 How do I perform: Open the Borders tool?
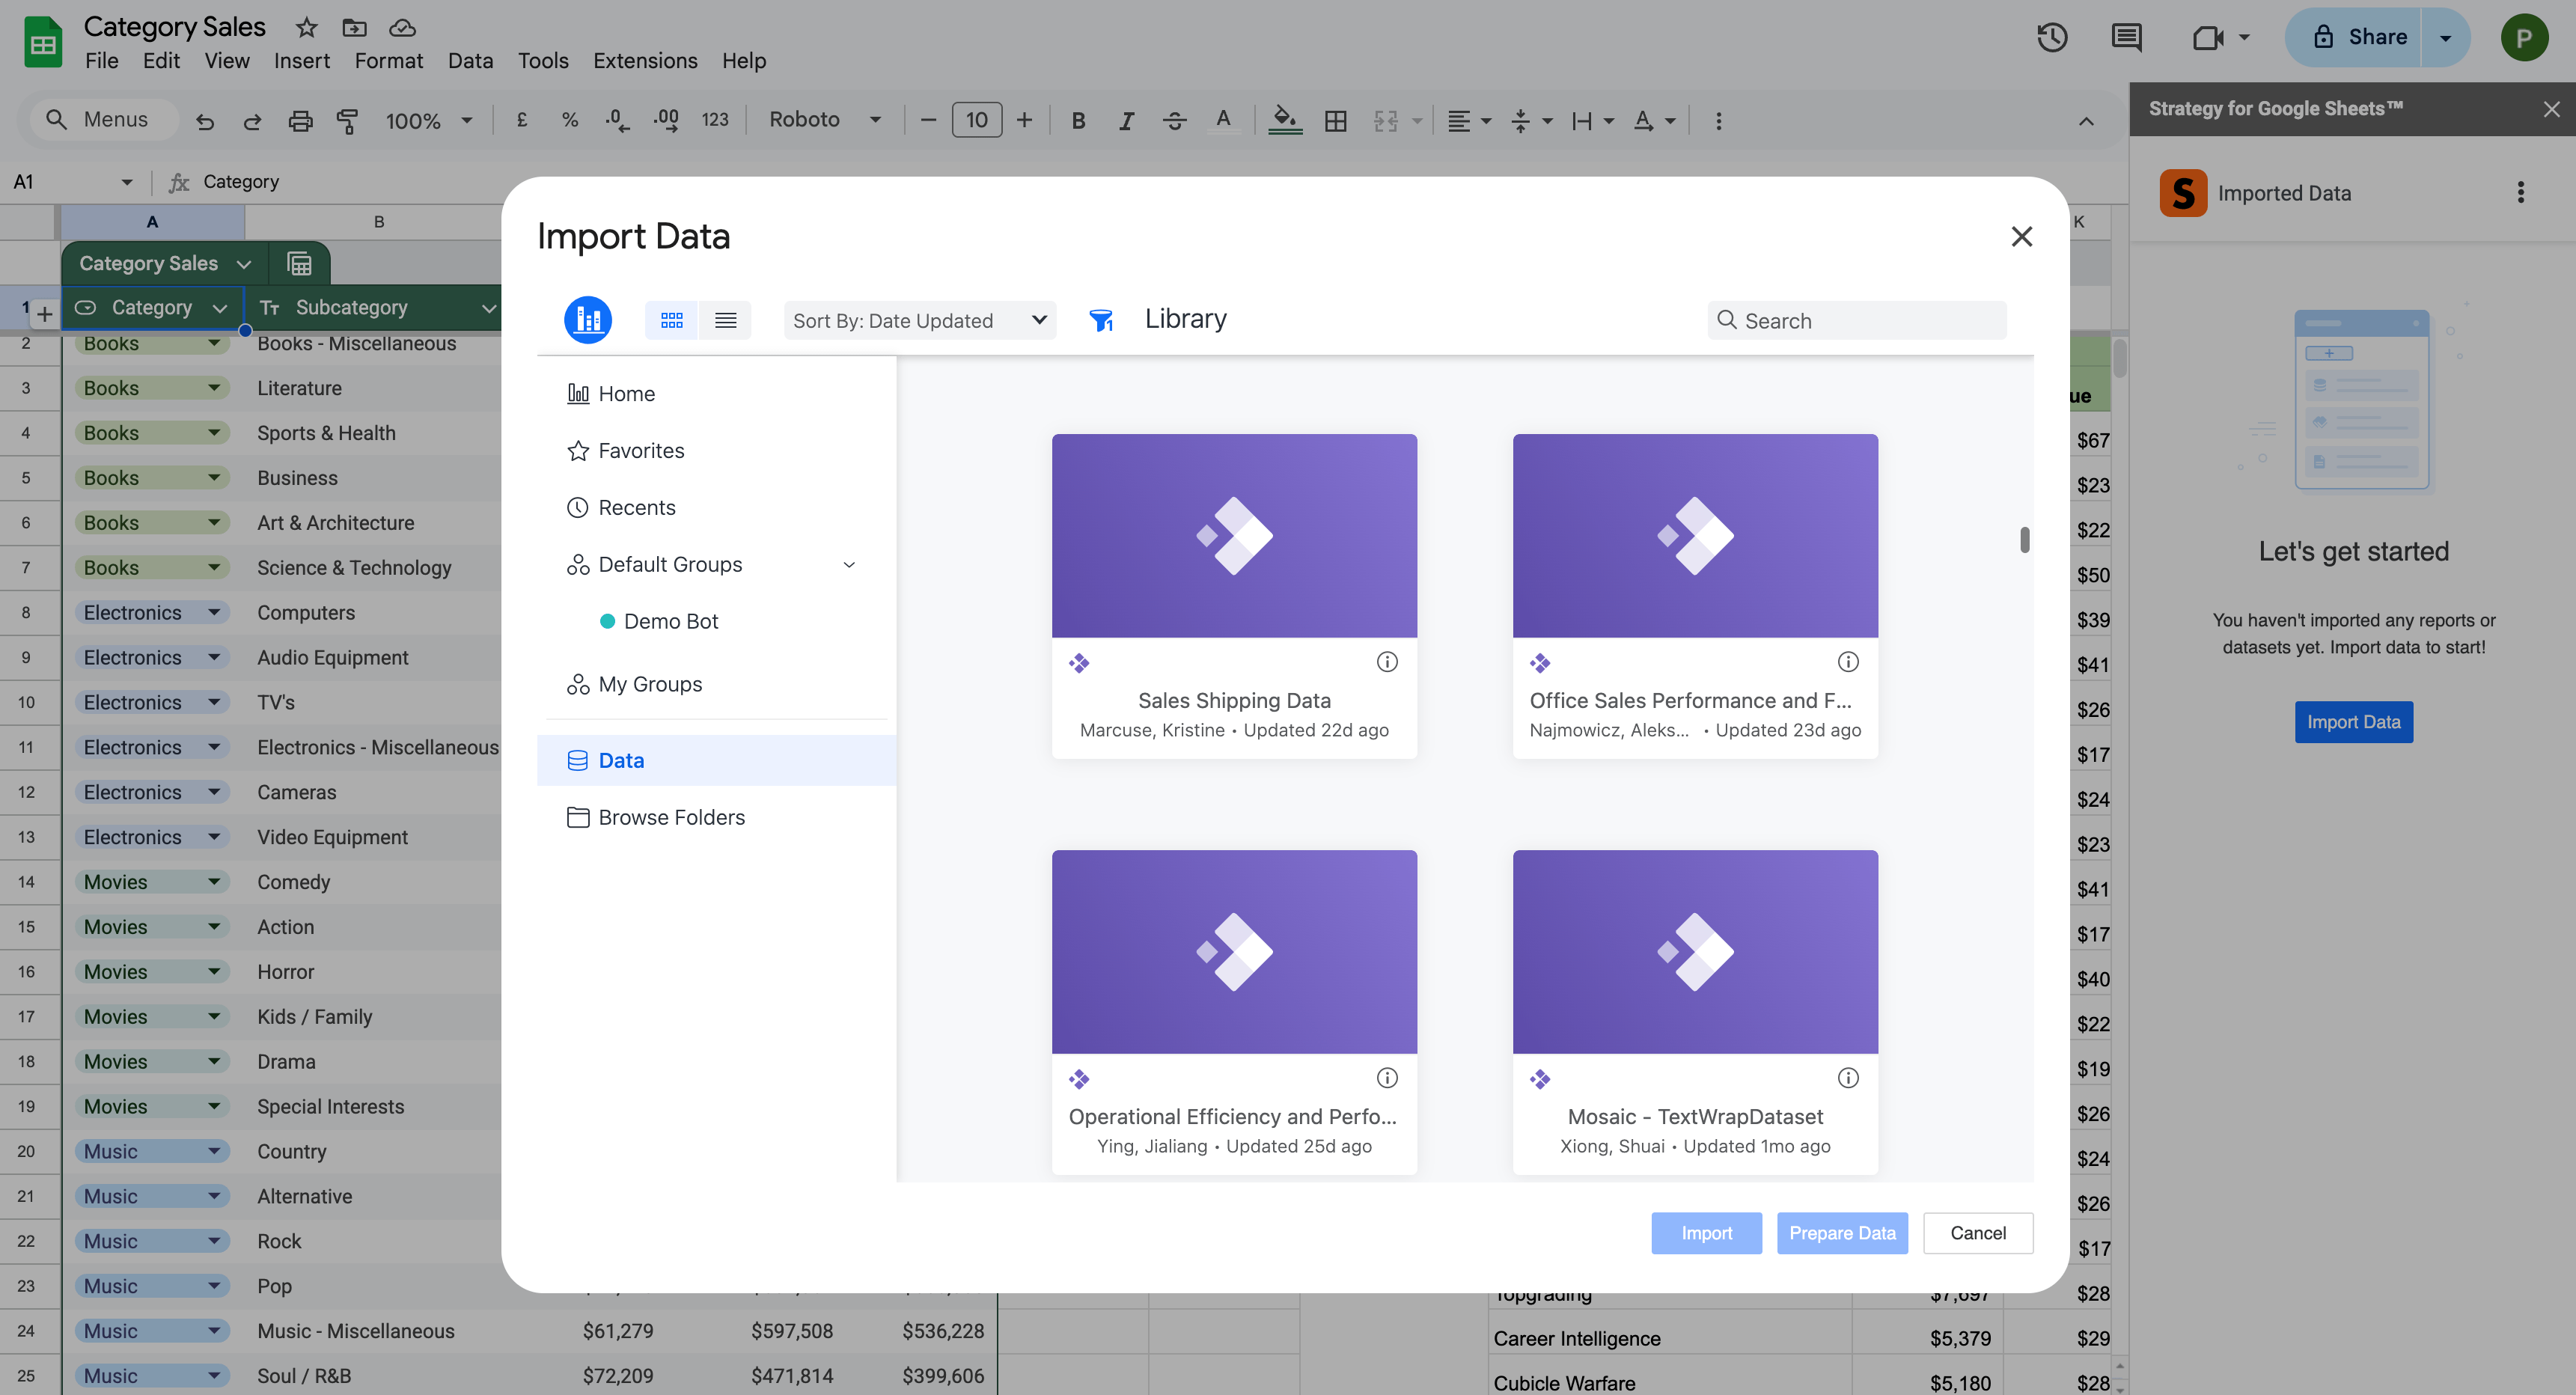(1336, 120)
